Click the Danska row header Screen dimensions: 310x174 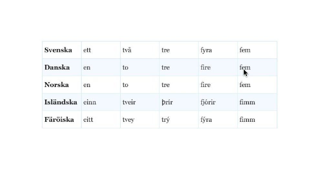(57, 67)
